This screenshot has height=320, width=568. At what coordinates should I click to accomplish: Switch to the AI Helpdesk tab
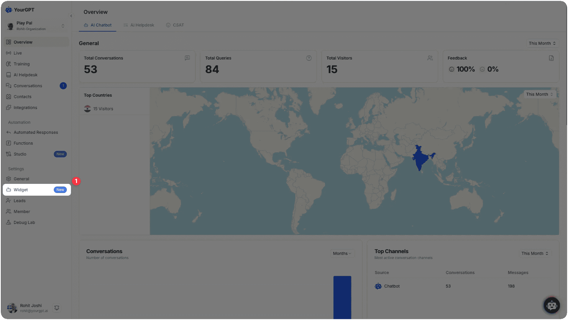coord(139,25)
